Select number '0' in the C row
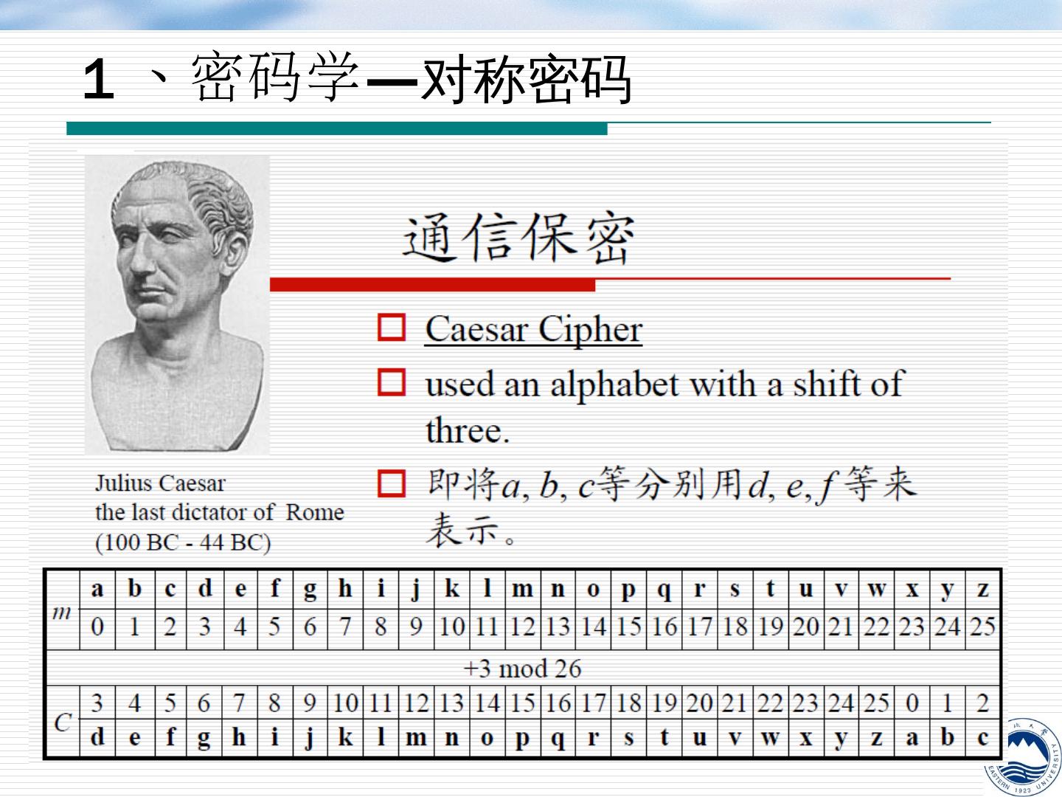Image resolution: width=1062 pixels, height=797 pixels. (912, 703)
